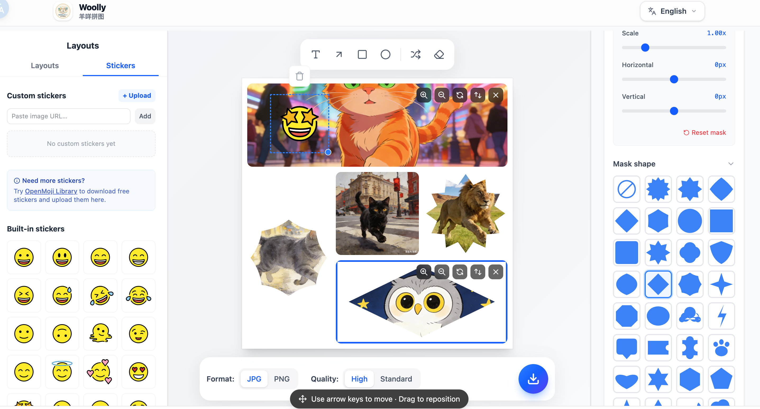Select the Text tool in the toolbar
Image resolution: width=760 pixels, height=409 pixels.
pos(315,54)
